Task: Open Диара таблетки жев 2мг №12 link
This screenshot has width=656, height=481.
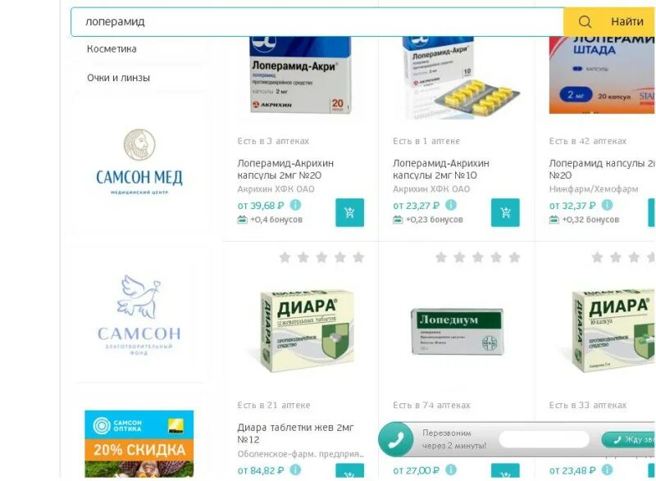Action: (295, 433)
